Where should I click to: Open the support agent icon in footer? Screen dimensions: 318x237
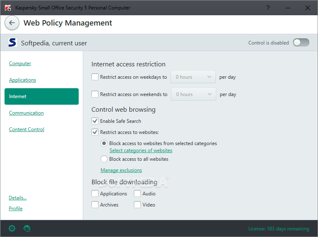(x=27, y=228)
